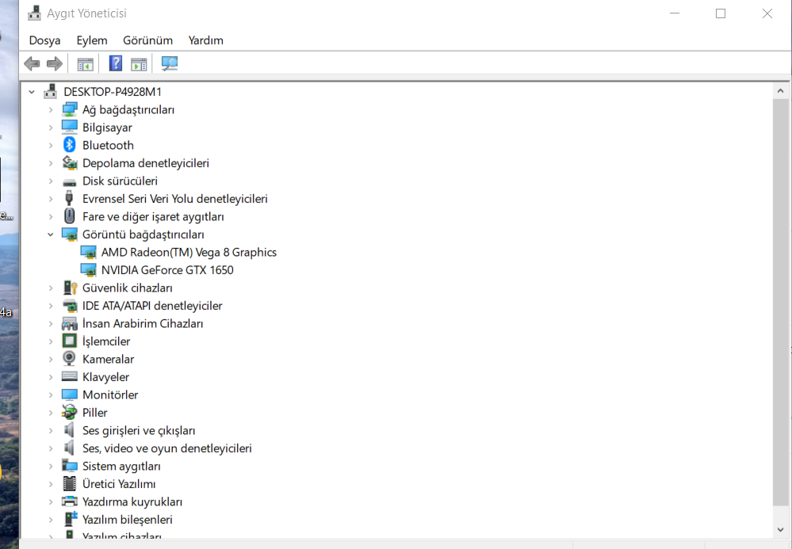Expand the Monitörler category arrow

coord(51,395)
